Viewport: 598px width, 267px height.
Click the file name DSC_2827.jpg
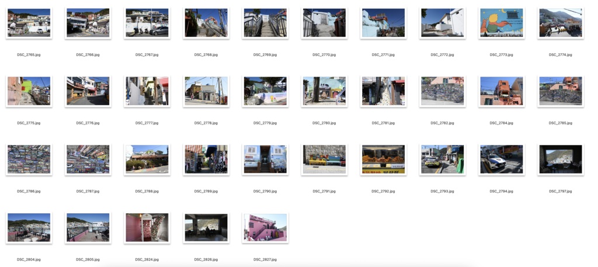point(265,260)
